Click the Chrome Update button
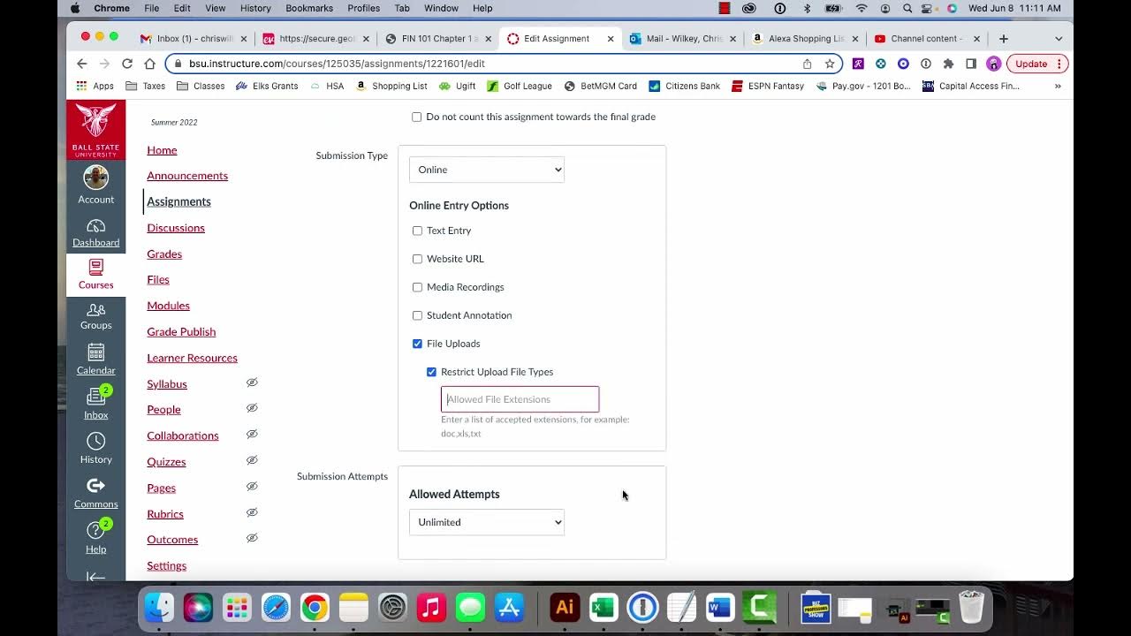1131x636 pixels. tap(1037, 64)
